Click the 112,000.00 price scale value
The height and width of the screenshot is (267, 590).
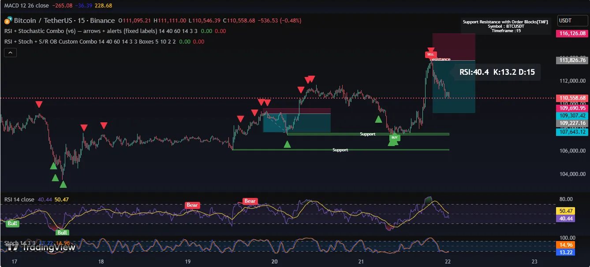point(572,81)
